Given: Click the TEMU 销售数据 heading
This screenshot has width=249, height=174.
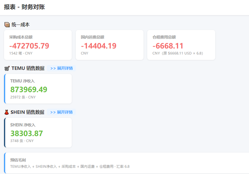Looking at the screenshot, I should pyautogui.click(x=28, y=68).
